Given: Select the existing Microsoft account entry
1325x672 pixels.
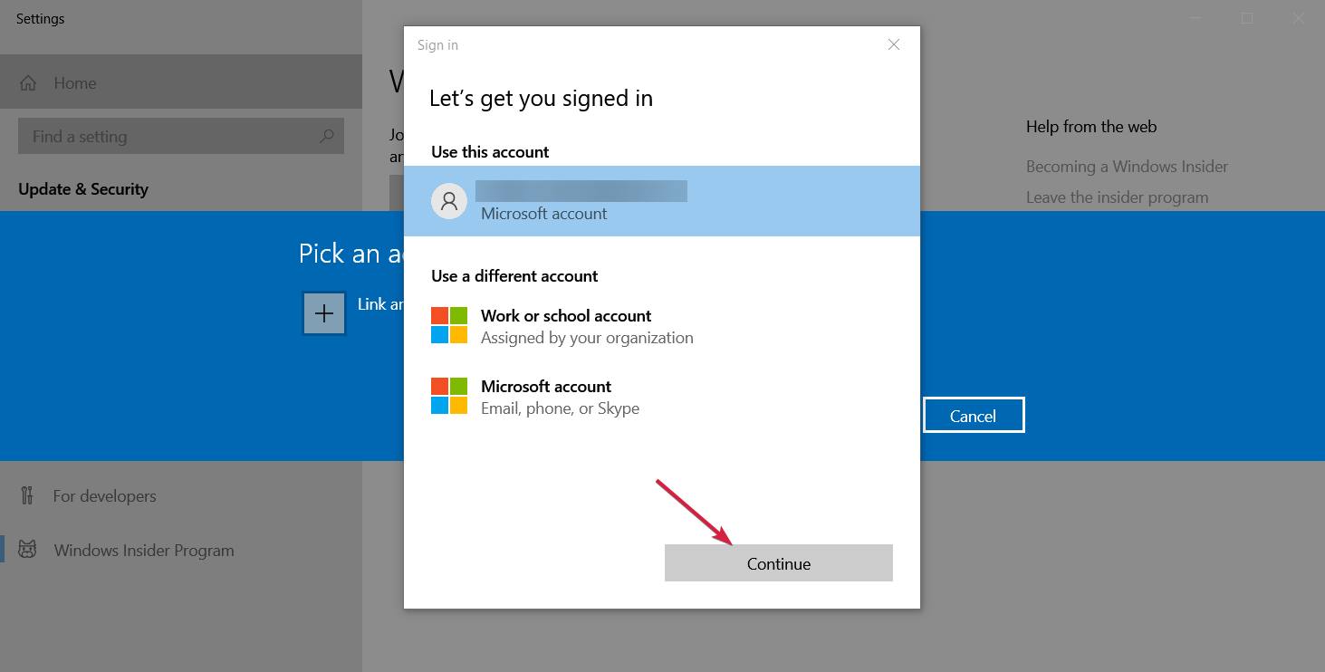Looking at the screenshot, I should [662, 201].
